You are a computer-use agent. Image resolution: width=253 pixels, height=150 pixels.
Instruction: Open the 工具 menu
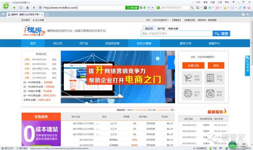(x=220, y=2)
